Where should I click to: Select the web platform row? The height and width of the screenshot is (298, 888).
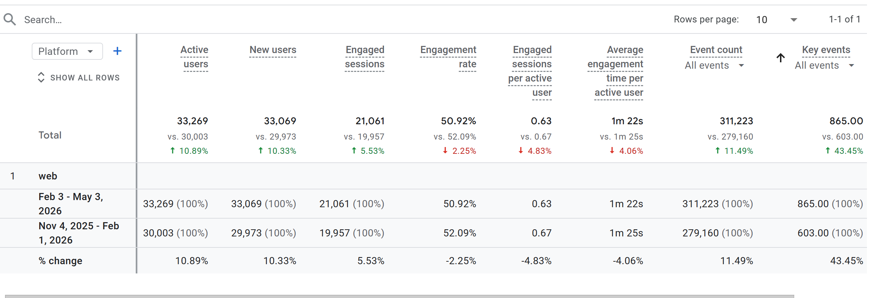pos(433,176)
